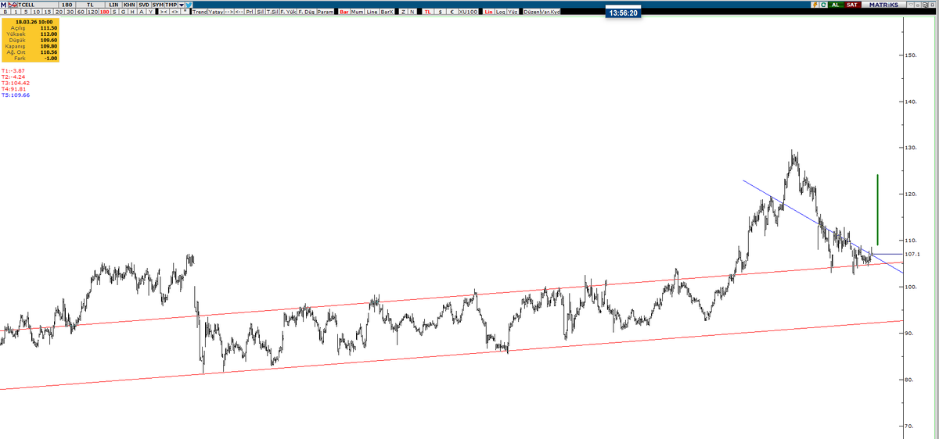Image resolution: width=939 pixels, height=439 pixels.
Task: Toggle the BarX chart type
Action: [387, 12]
